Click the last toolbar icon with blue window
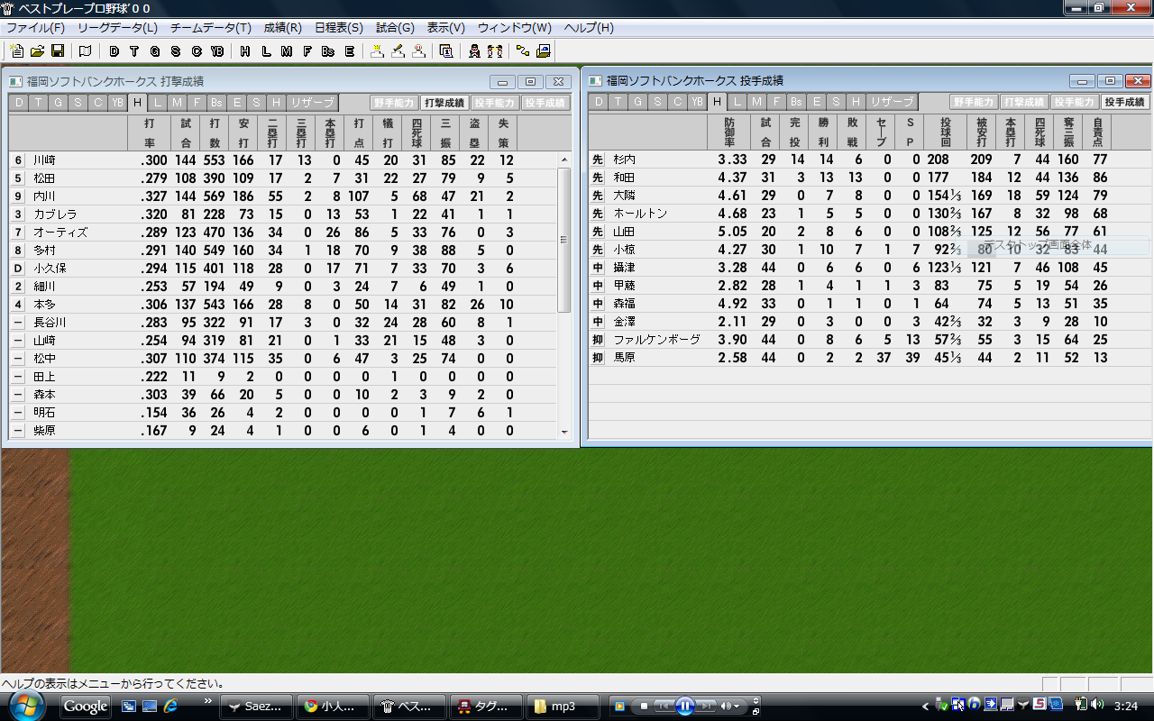Viewport: 1154px width, 721px height. (543, 51)
